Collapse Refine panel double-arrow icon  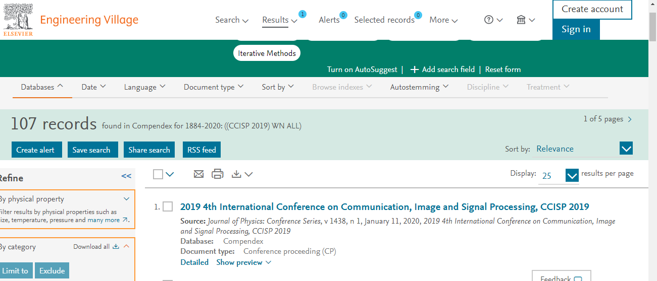pyautogui.click(x=126, y=176)
